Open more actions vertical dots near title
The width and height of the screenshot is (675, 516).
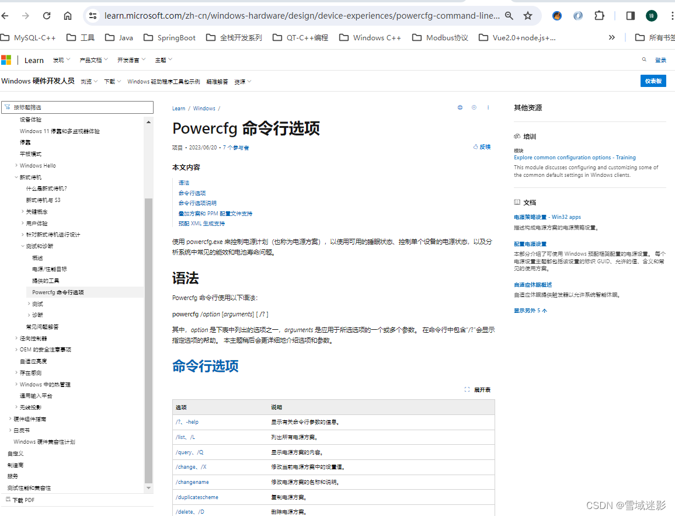(488, 107)
